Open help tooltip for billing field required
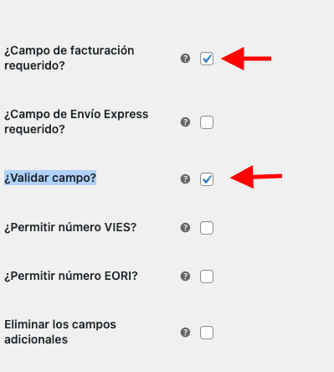Viewport: 334px width, 372px height. click(x=185, y=59)
